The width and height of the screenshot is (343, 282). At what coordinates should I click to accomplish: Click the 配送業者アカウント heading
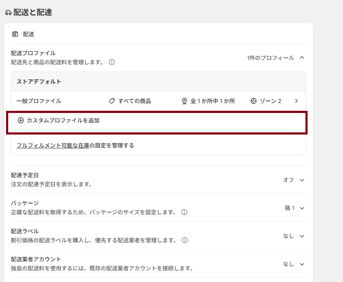pos(36,259)
